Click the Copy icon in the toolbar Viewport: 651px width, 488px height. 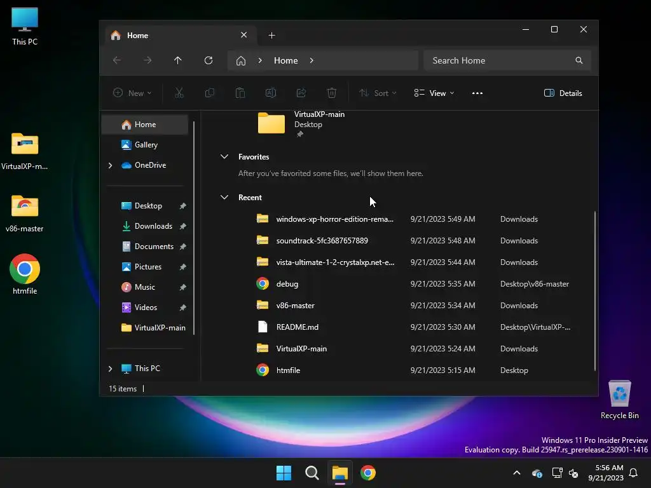tap(210, 93)
